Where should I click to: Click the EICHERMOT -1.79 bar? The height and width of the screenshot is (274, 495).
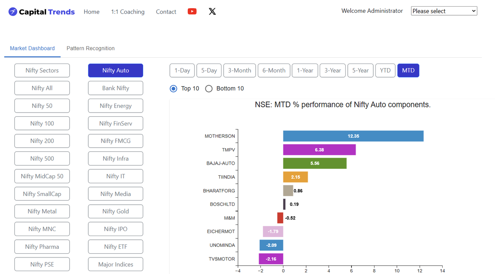point(273,231)
